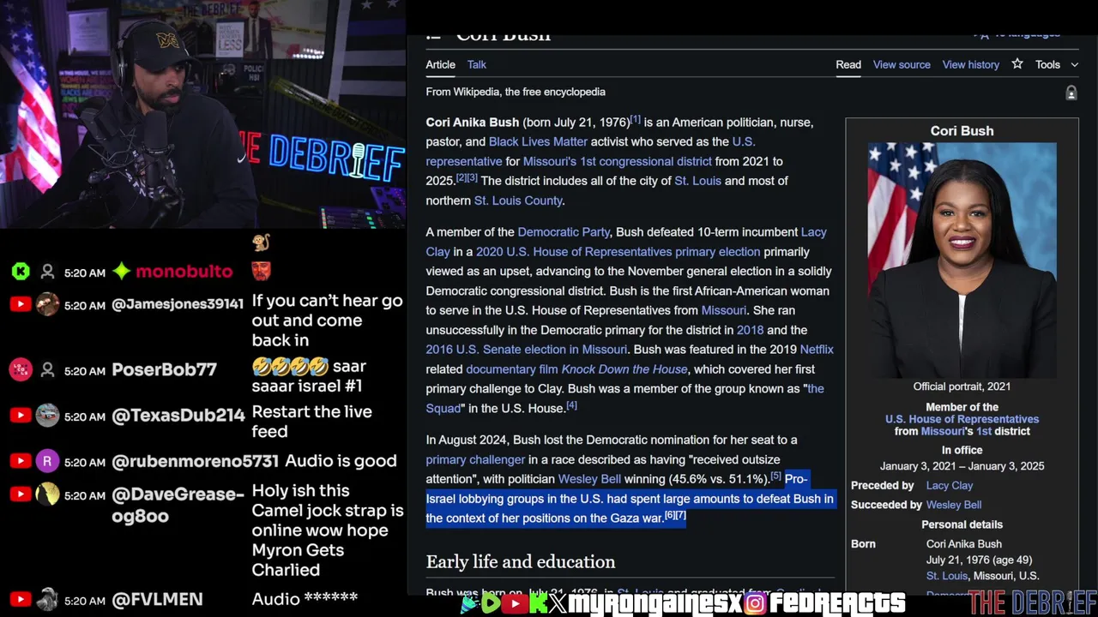This screenshot has height=617, width=1098.
Task: Open 2016 U.S. Senate election in Missouri link
Action: pos(526,350)
